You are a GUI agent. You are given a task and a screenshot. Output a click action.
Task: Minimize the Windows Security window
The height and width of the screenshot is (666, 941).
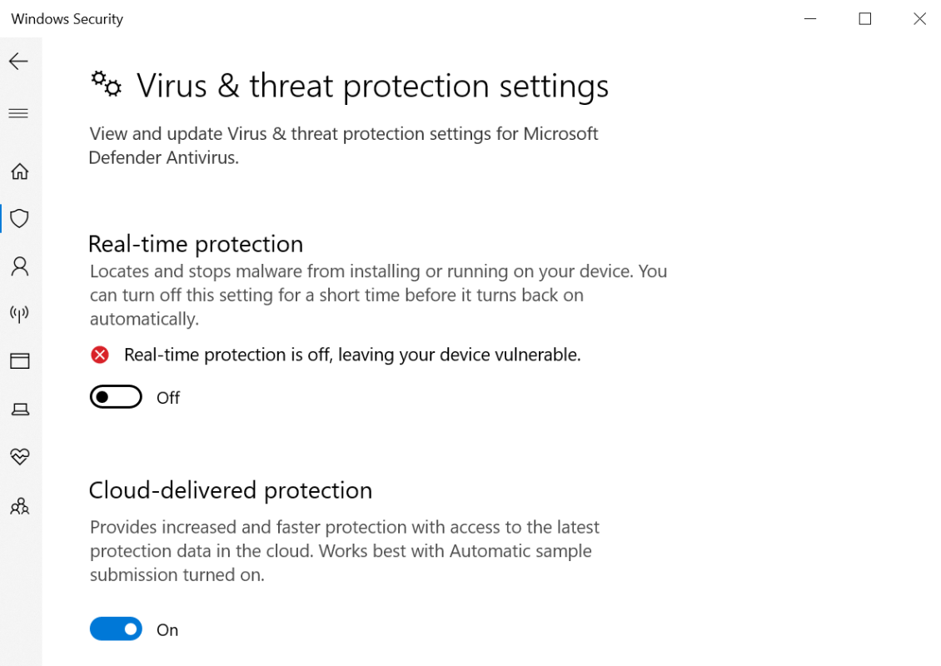click(810, 18)
